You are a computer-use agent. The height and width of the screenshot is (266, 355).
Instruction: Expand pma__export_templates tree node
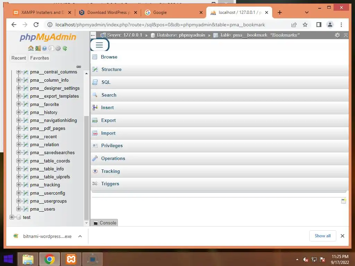(x=19, y=96)
